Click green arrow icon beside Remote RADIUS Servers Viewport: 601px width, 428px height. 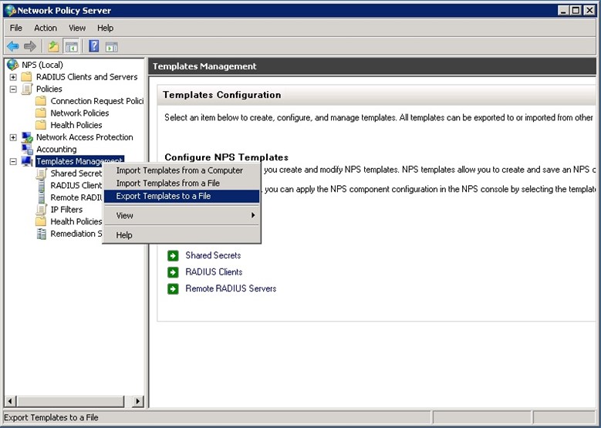(173, 288)
